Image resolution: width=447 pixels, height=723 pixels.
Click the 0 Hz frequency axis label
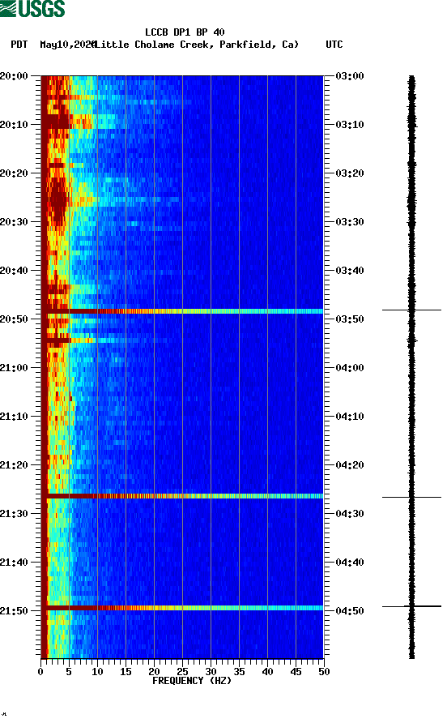(40, 672)
